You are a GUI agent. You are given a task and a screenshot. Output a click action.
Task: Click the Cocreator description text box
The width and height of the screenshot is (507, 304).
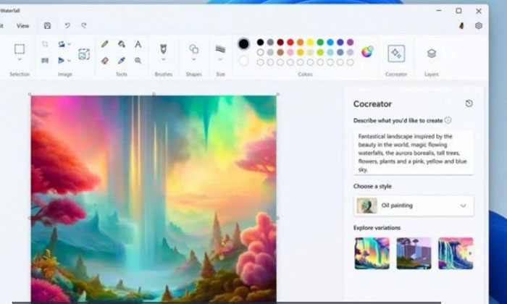413,152
